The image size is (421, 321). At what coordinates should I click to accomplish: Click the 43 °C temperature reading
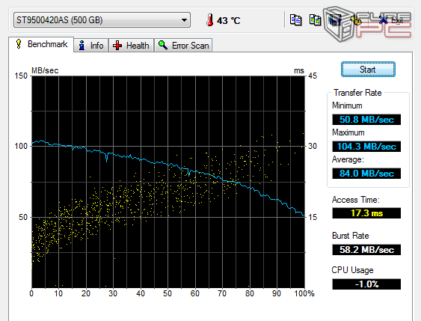tap(229, 21)
